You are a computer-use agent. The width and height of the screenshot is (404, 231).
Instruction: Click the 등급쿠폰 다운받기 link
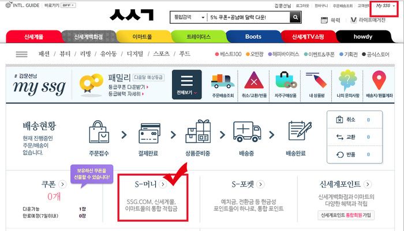[128, 87]
